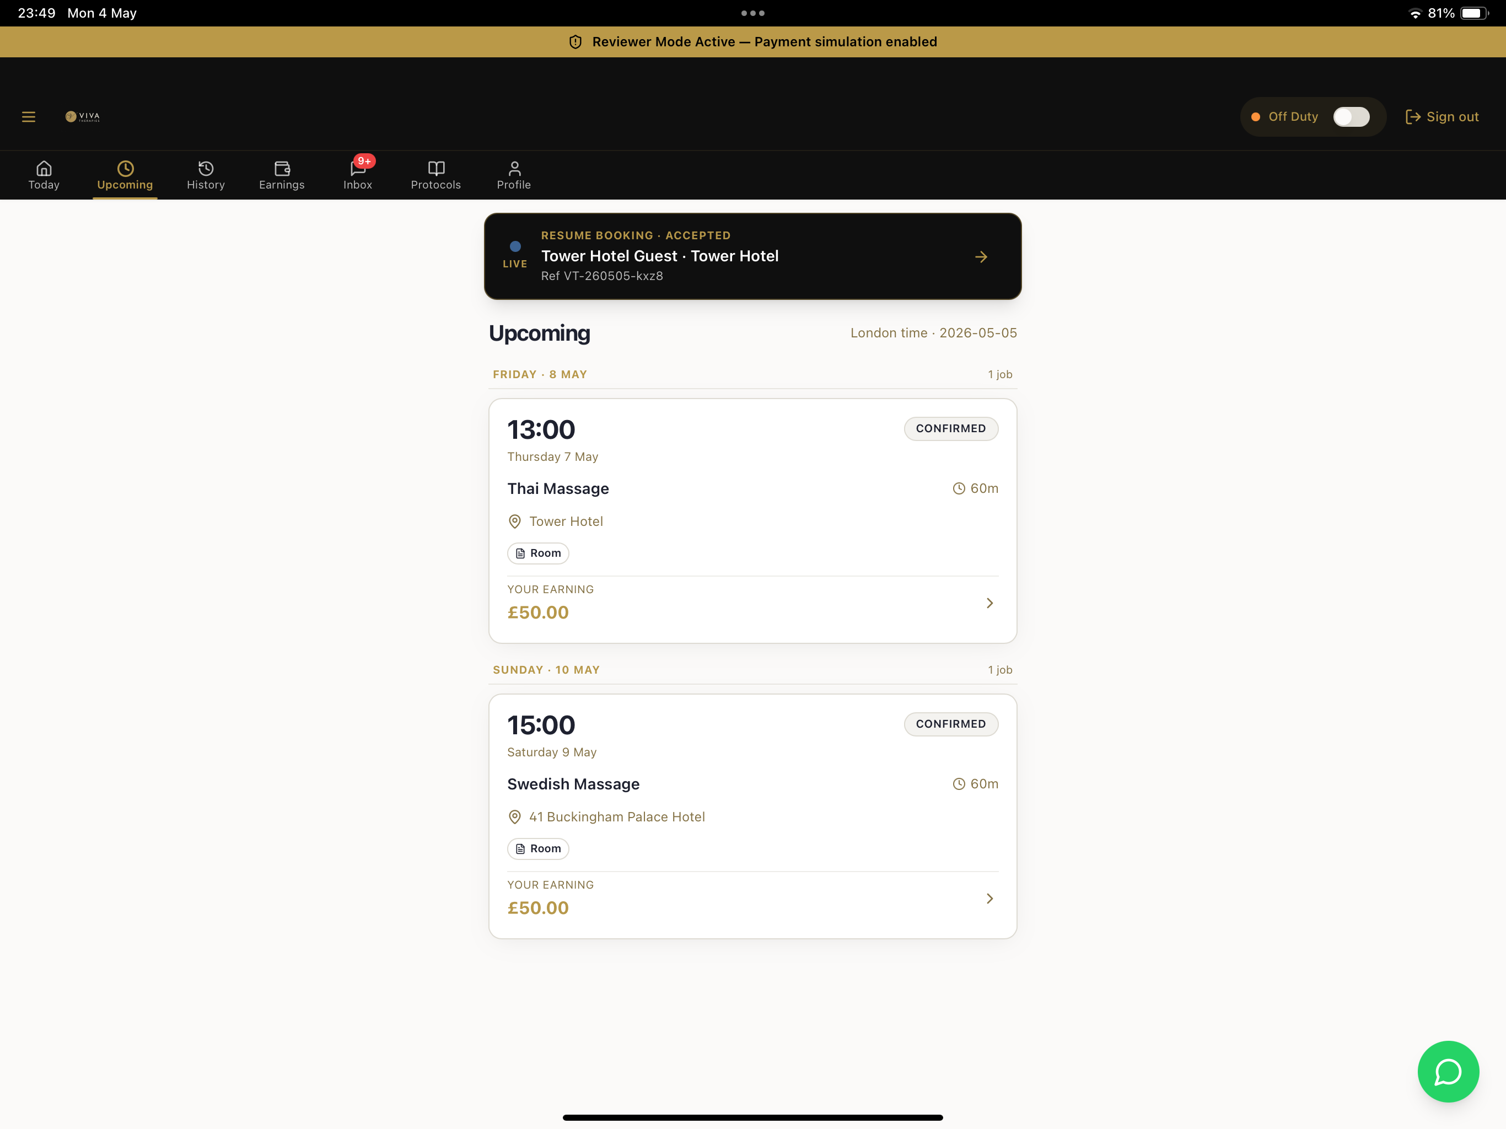Select the £50.00 earning on Thai Massage

pyautogui.click(x=538, y=612)
